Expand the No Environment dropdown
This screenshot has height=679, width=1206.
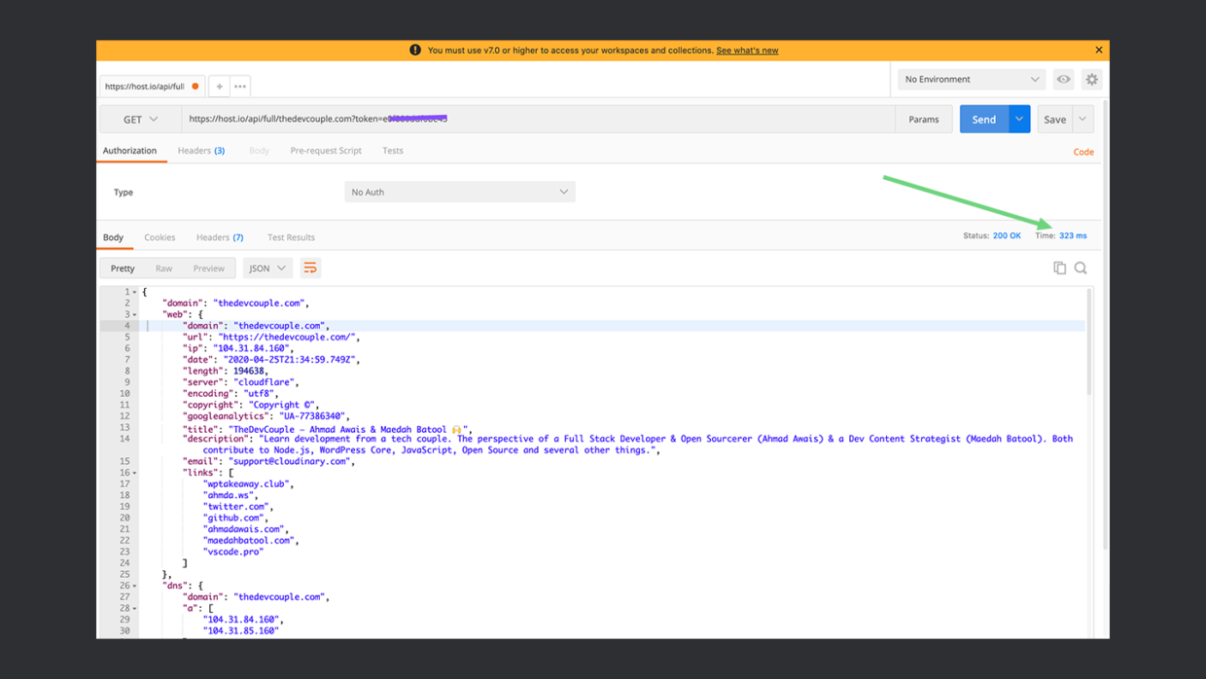point(971,80)
